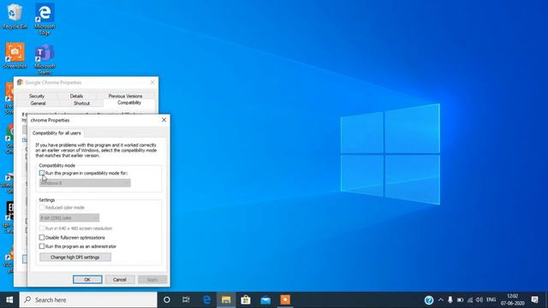Open the Windows Start menu

(x=9, y=300)
